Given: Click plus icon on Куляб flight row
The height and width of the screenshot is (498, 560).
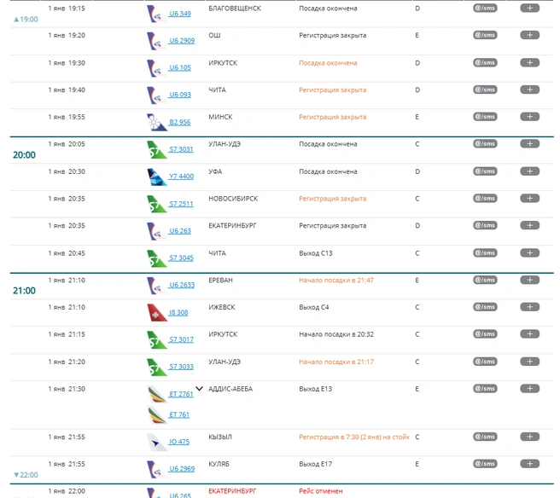Looking at the screenshot, I should (529, 464).
